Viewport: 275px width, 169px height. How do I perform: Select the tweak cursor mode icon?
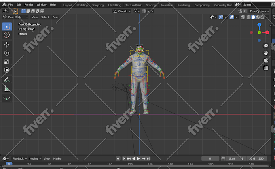pyautogui.click(x=15, y=11)
